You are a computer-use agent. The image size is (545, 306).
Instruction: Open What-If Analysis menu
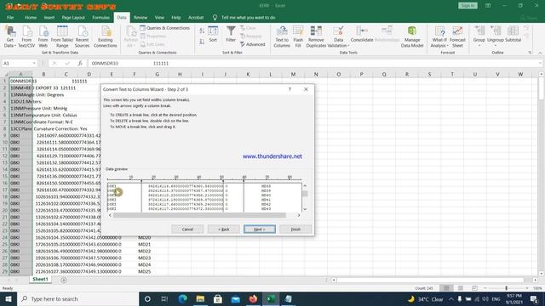pyautogui.click(x=439, y=36)
